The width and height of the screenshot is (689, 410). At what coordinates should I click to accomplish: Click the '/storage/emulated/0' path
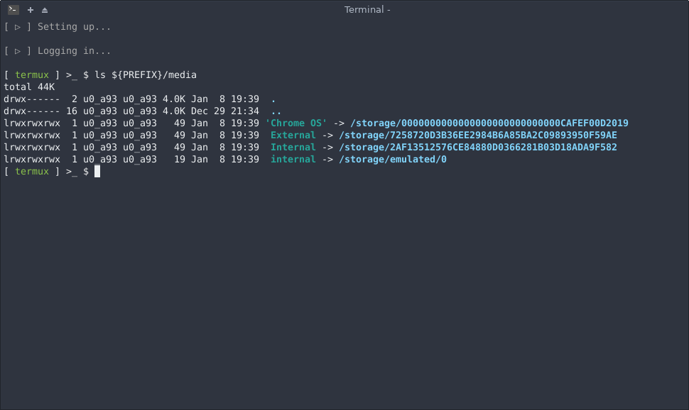(393, 160)
